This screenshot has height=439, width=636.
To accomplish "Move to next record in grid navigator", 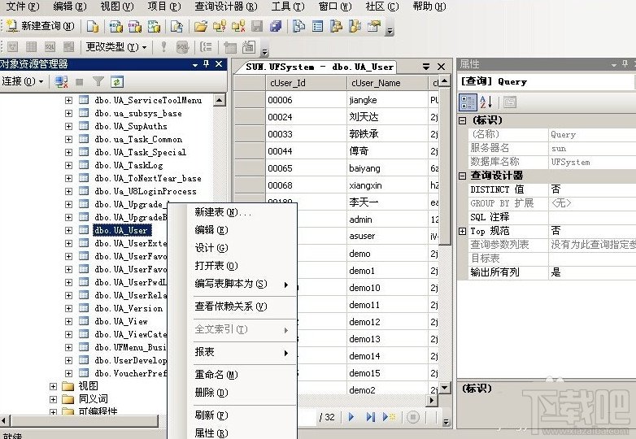I will (351, 417).
